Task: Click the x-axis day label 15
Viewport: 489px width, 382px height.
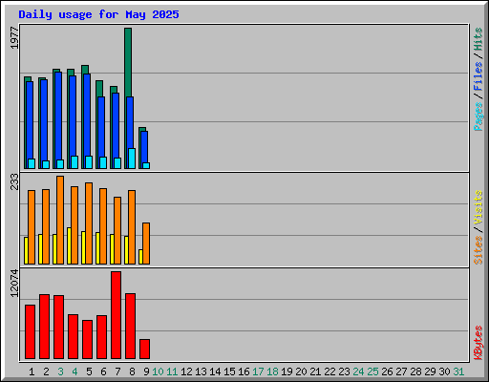Action: pos(229,371)
